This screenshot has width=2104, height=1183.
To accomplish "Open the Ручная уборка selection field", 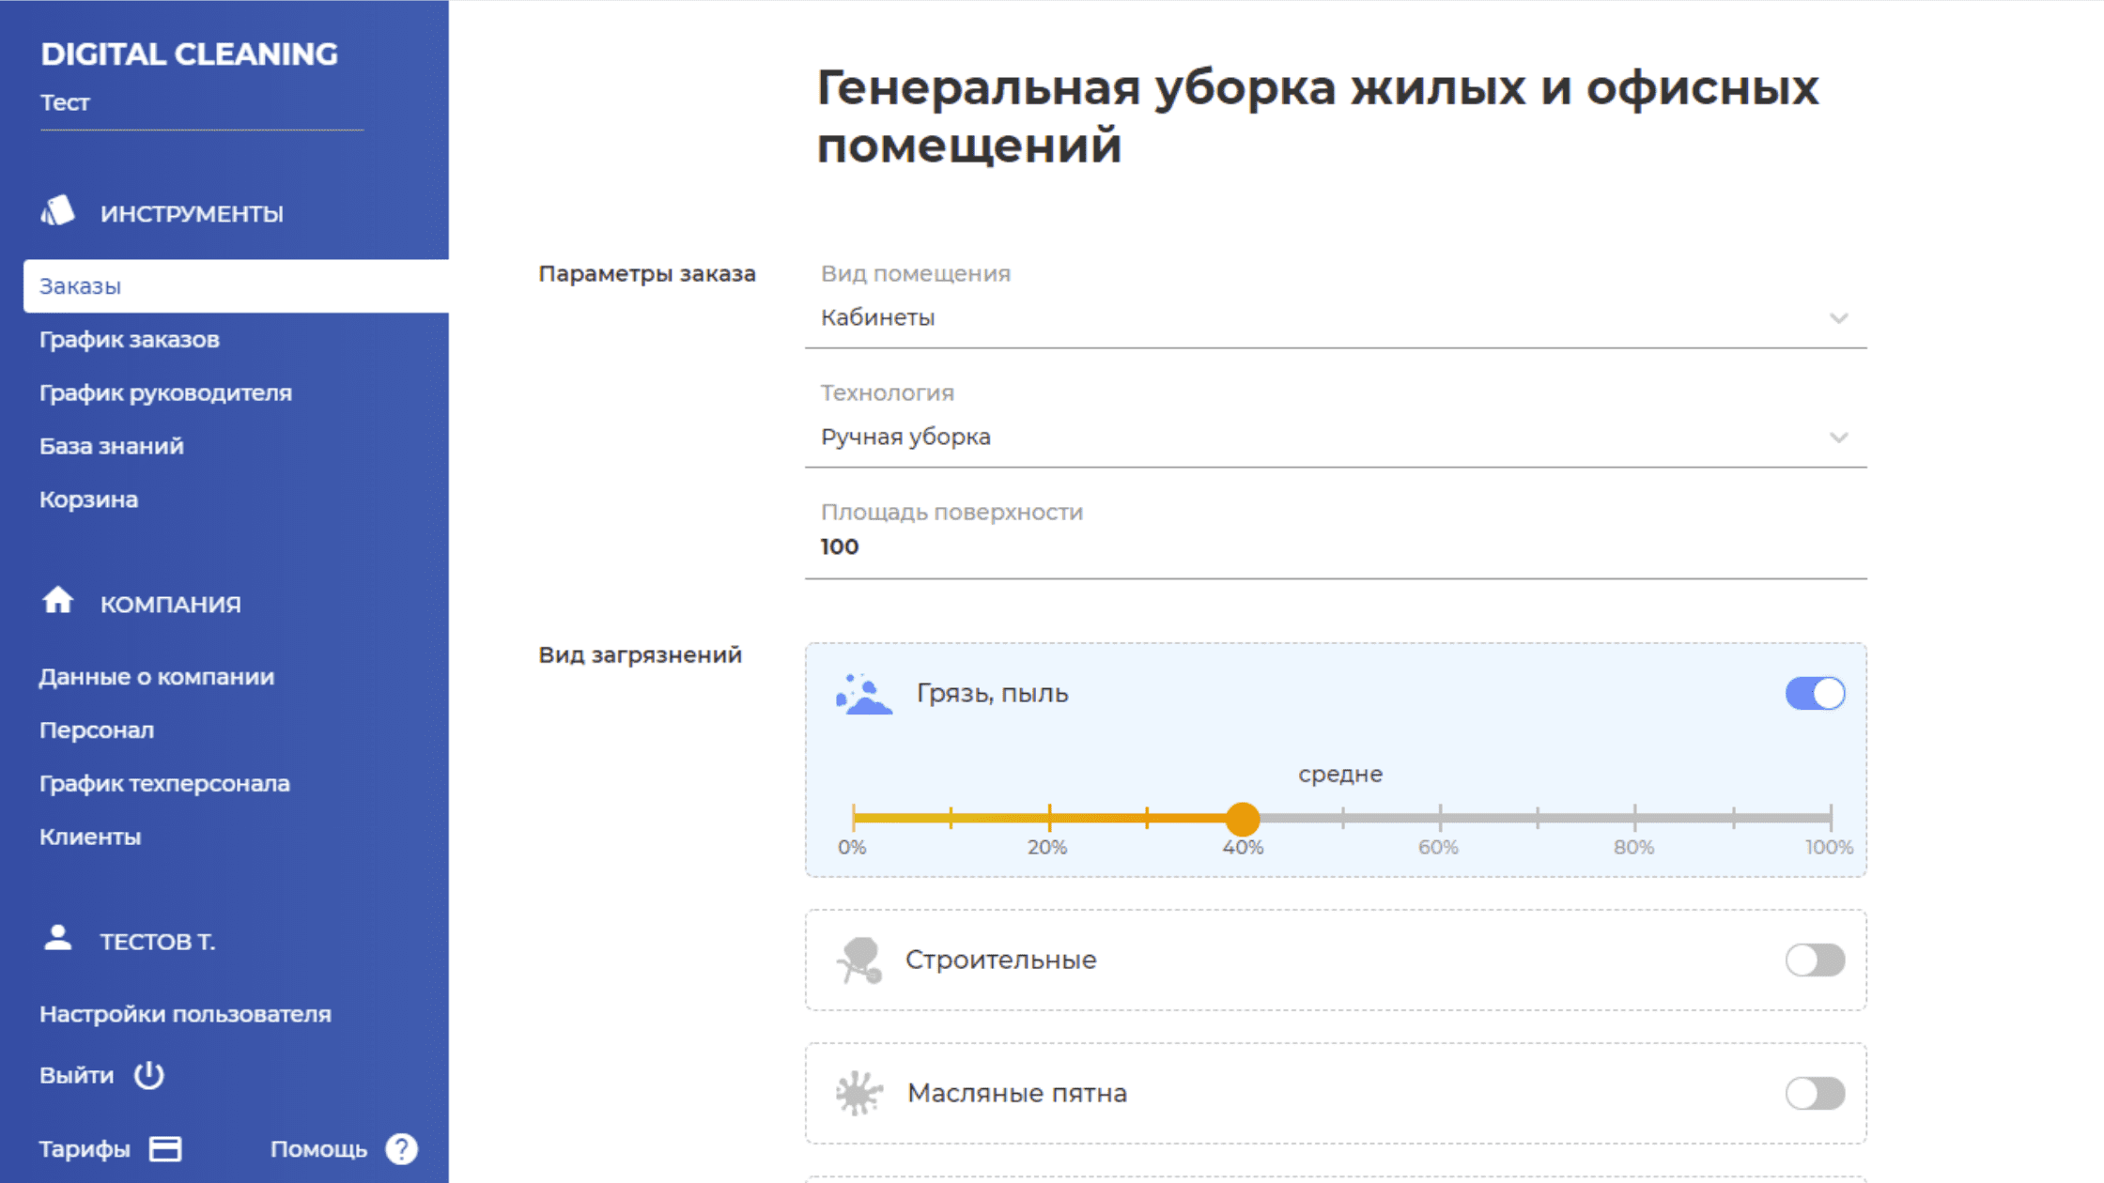I will 1315,438.
